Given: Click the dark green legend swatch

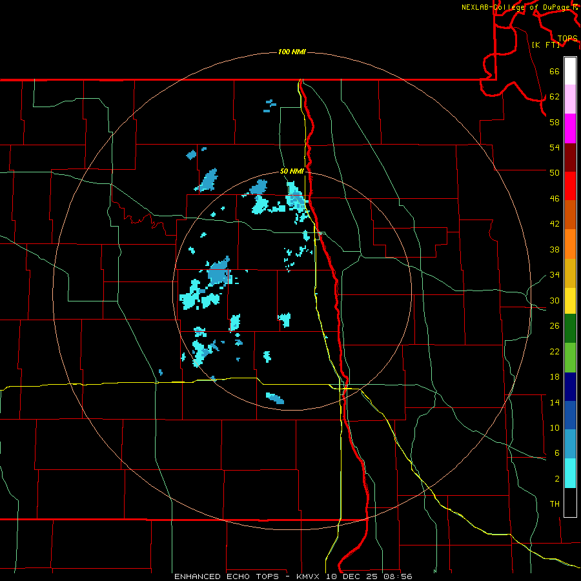Looking at the screenshot, I should point(570,329).
